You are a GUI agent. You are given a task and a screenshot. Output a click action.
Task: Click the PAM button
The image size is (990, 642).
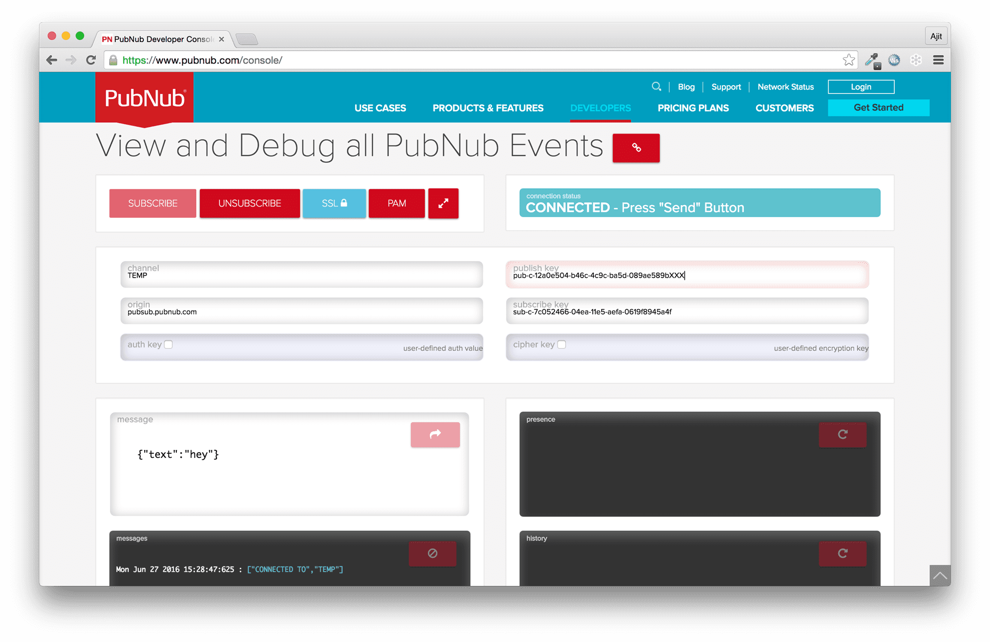(x=397, y=203)
